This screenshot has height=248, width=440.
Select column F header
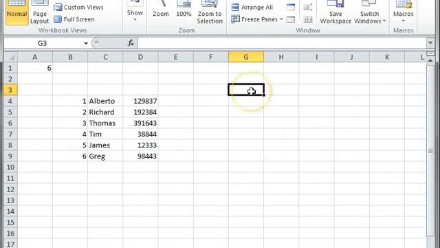(211, 57)
